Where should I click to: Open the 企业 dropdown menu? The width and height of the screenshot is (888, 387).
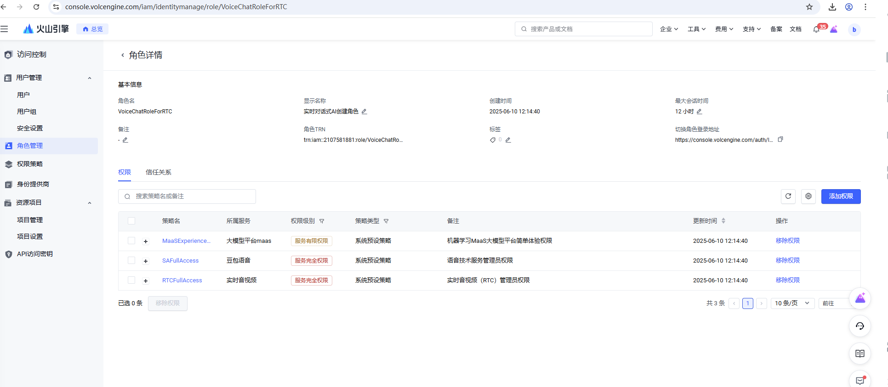click(669, 29)
